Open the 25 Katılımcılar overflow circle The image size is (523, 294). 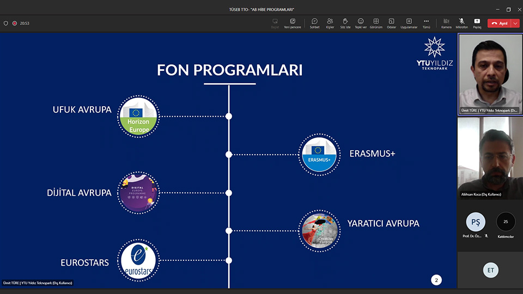pyautogui.click(x=506, y=222)
